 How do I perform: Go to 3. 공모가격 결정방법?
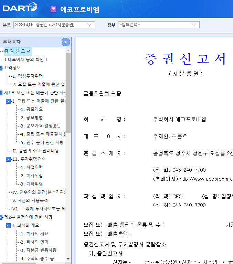(x=41, y=126)
